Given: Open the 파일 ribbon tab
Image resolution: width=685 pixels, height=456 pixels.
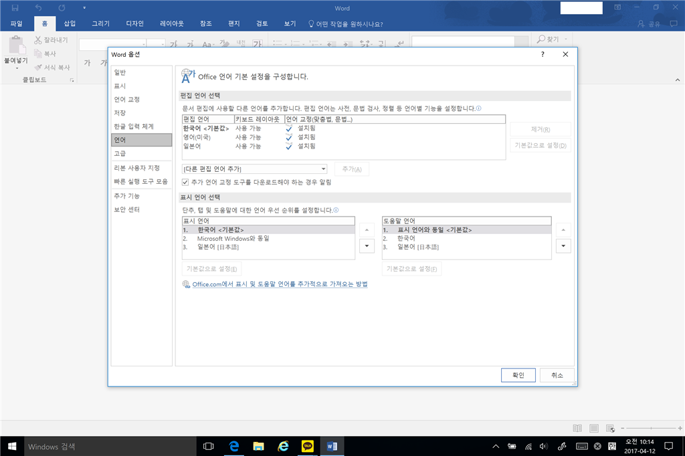Looking at the screenshot, I should (16, 23).
